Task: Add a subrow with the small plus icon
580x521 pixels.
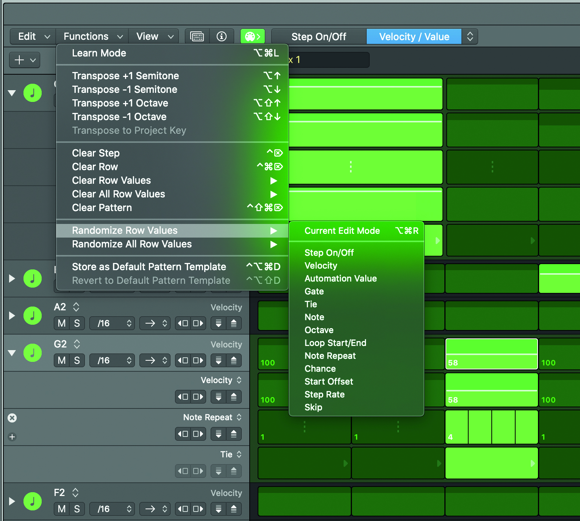Action: tap(12, 437)
